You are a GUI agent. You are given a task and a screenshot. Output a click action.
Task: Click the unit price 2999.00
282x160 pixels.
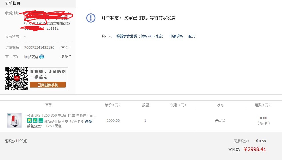[113, 120]
